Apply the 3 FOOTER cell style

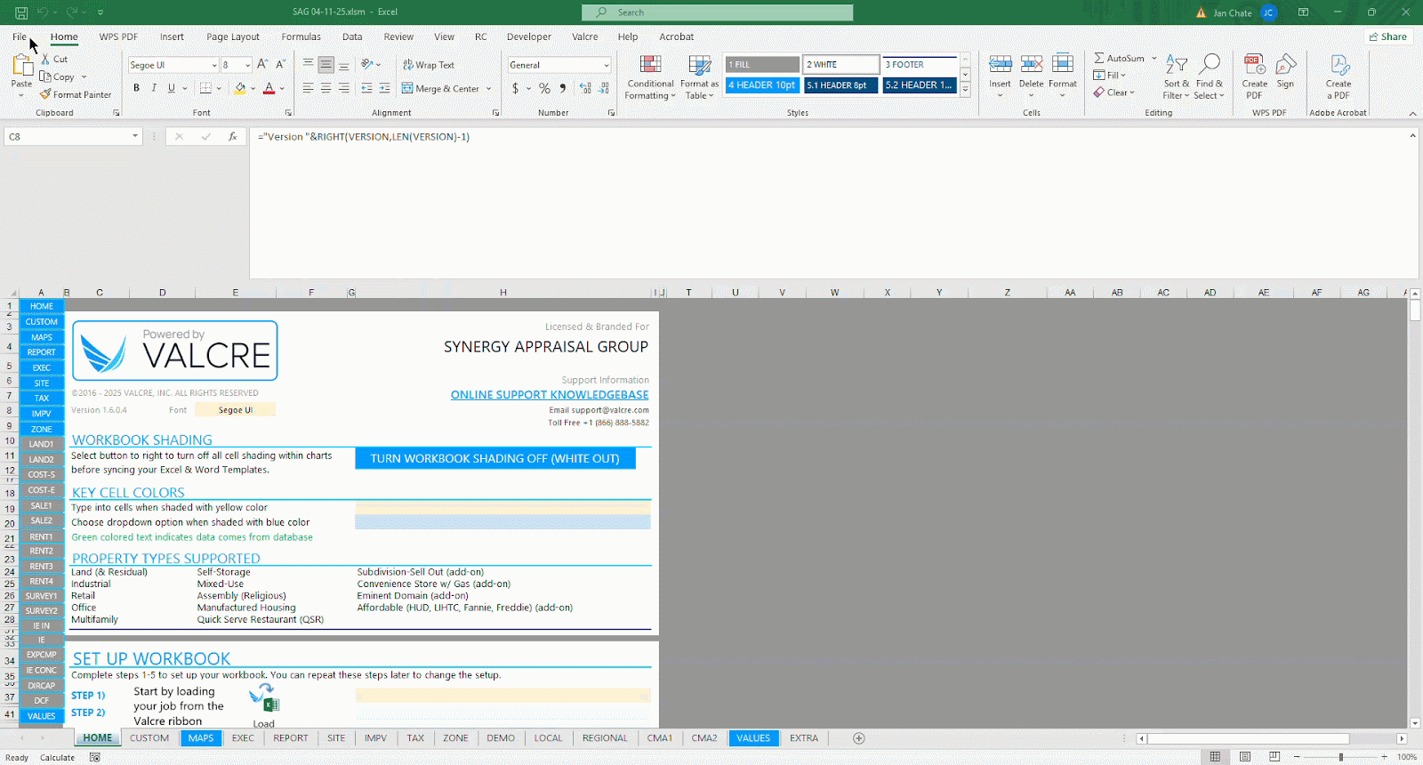(x=919, y=64)
